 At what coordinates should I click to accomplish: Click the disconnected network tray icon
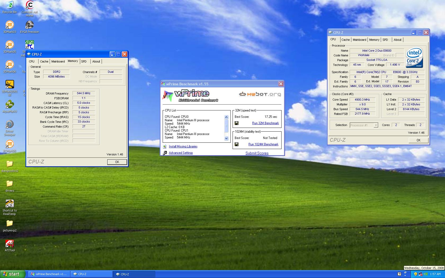coord(420,274)
